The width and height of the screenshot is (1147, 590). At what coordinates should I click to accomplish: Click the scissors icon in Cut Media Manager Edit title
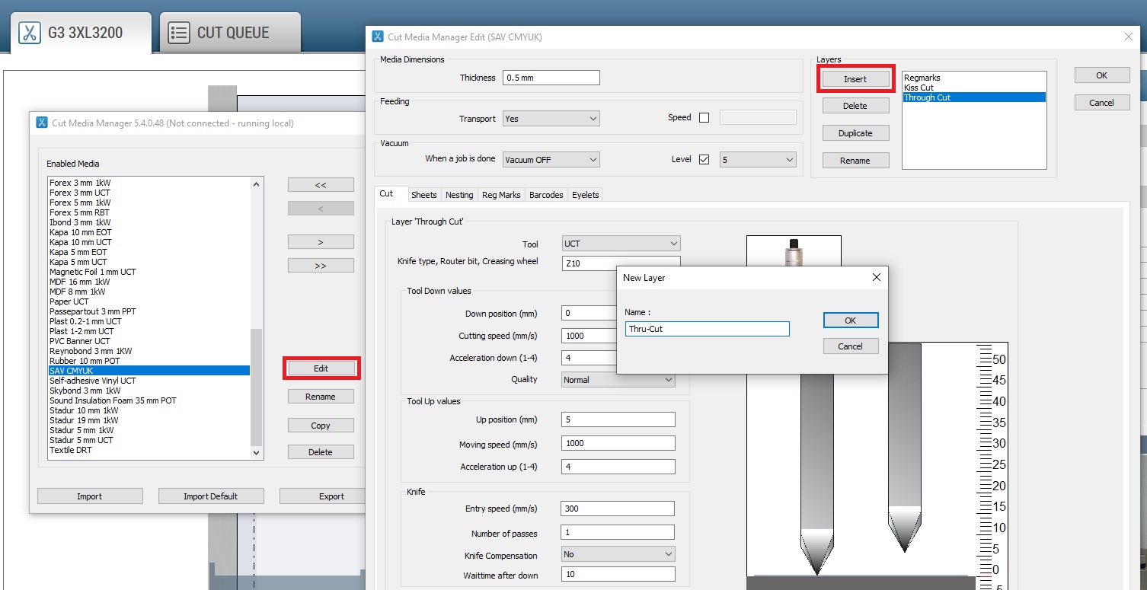[378, 36]
